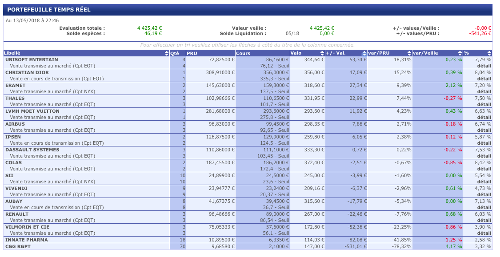Click the +/- values/Veille amount -0,00 €
Image resolution: width=500 pixels, height=257 pixels.
click(483, 28)
